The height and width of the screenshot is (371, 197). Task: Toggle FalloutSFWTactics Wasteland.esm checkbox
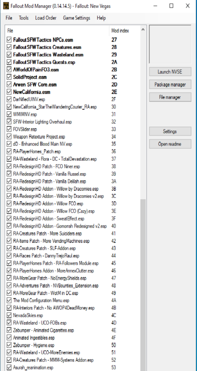9,54
